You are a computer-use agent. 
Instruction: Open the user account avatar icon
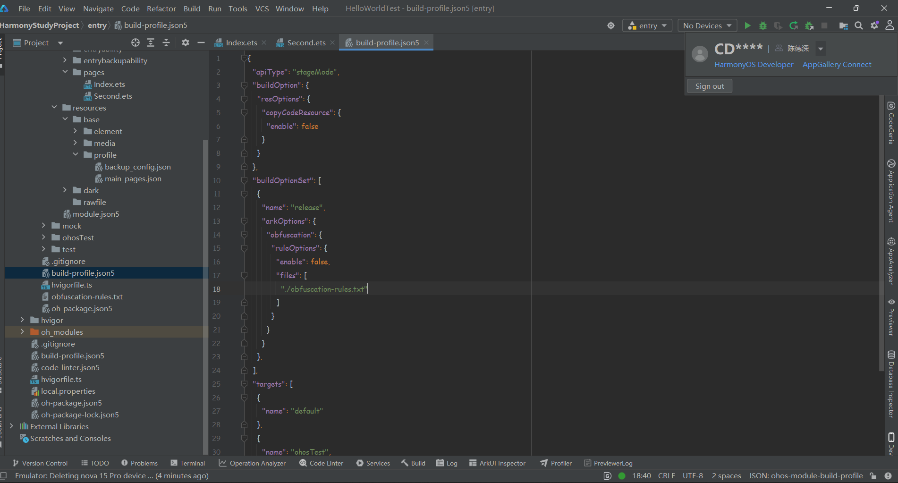coord(890,25)
